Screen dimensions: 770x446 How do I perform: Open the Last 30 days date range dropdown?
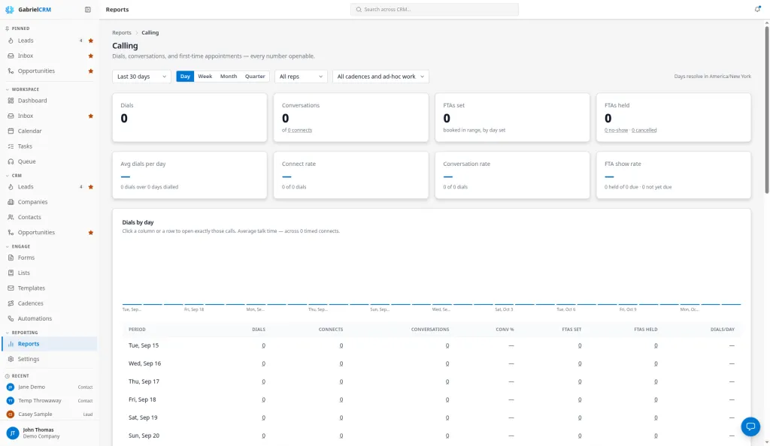[141, 77]
